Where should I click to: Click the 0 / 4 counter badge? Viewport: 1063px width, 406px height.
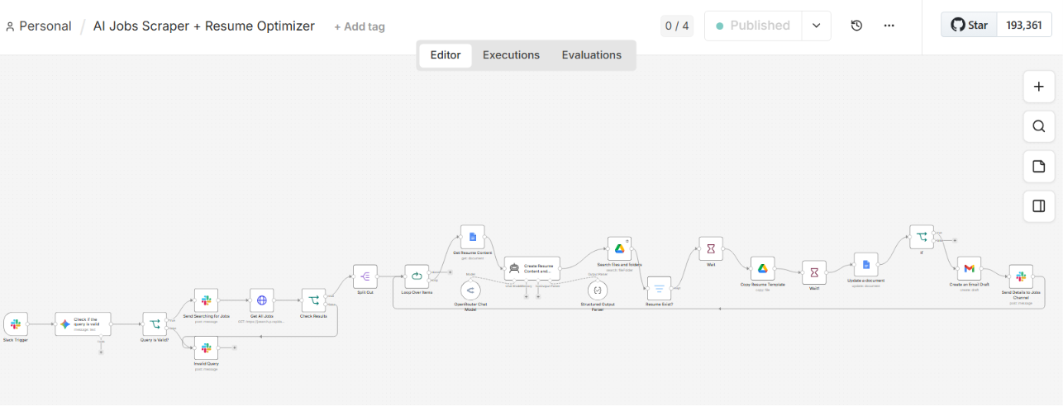point(676,26)
